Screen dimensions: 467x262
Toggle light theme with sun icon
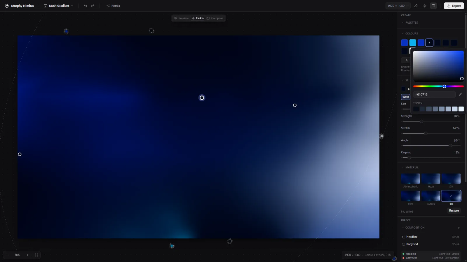(425, 6)
